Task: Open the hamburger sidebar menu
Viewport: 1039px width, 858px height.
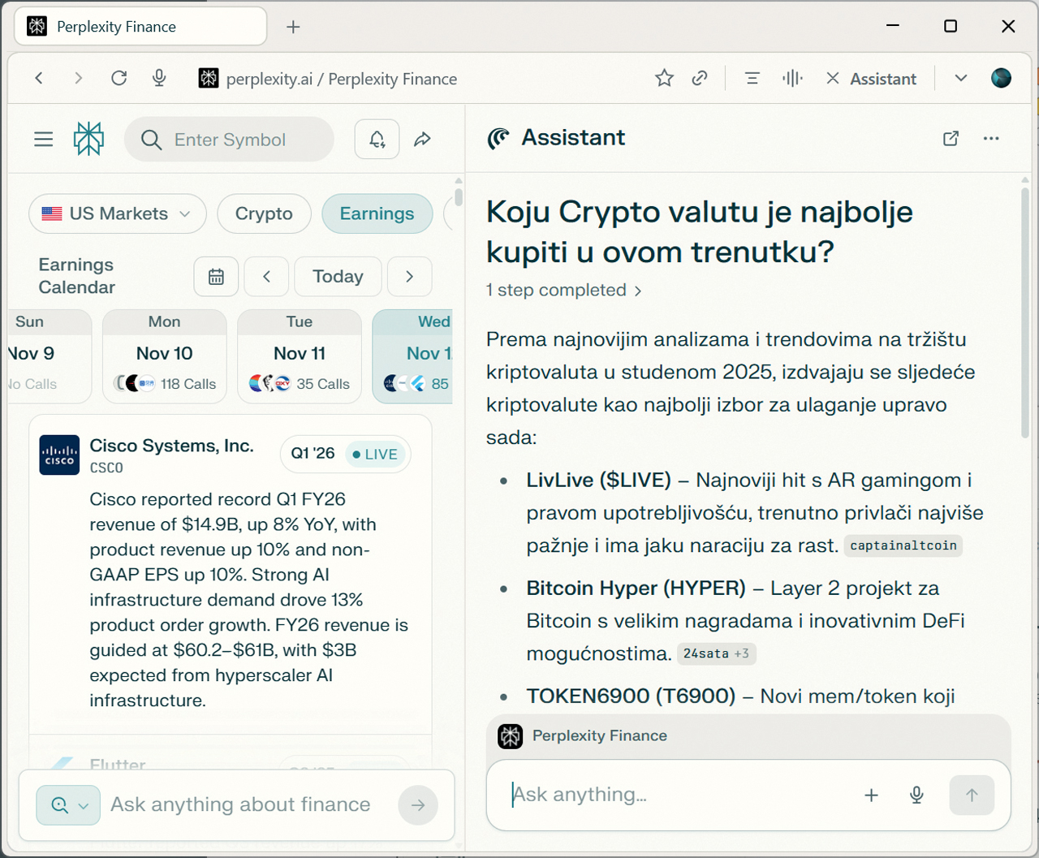Action: coord(44,140)
